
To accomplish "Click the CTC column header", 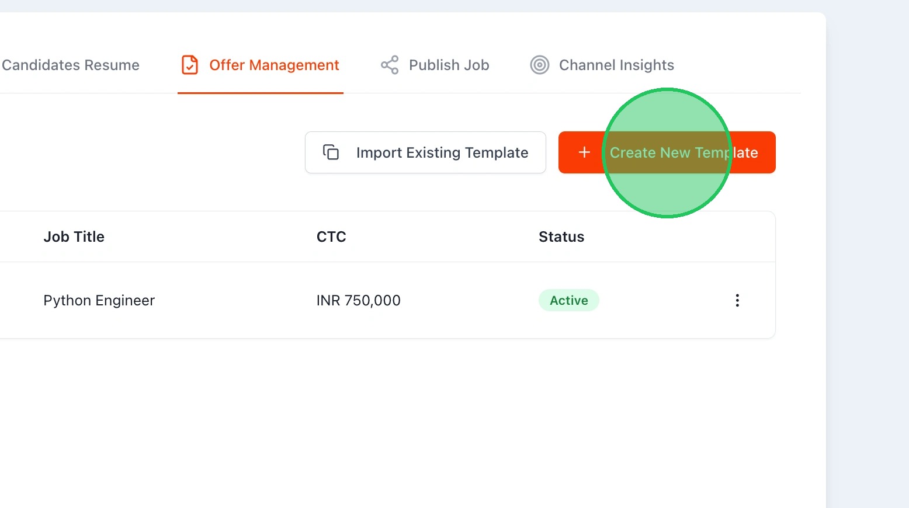I will (x=331, y=236).
